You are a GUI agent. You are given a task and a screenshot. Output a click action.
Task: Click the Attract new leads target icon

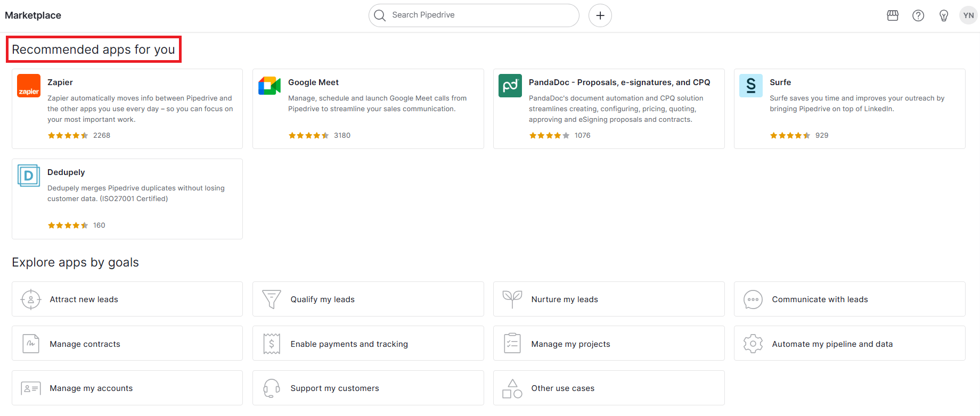tap(31, 299)
